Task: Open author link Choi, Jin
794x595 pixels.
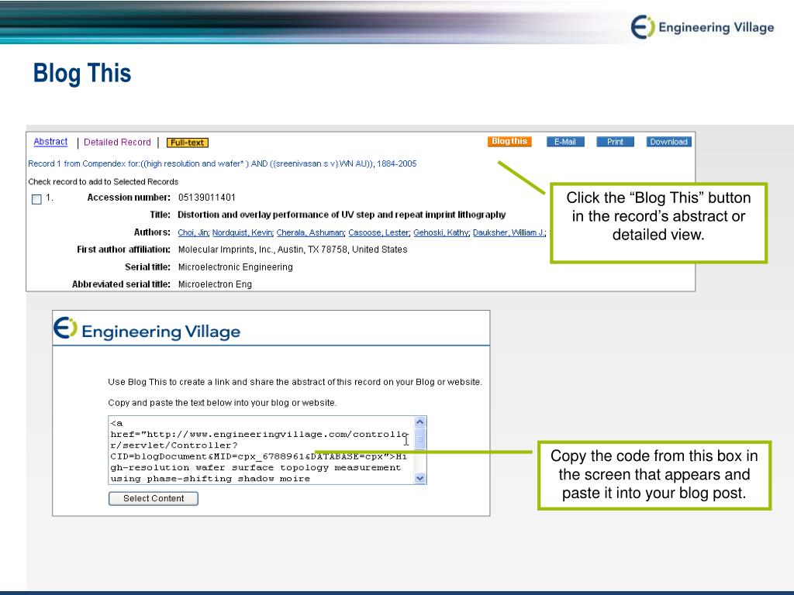Action: (x=193, y=232)
